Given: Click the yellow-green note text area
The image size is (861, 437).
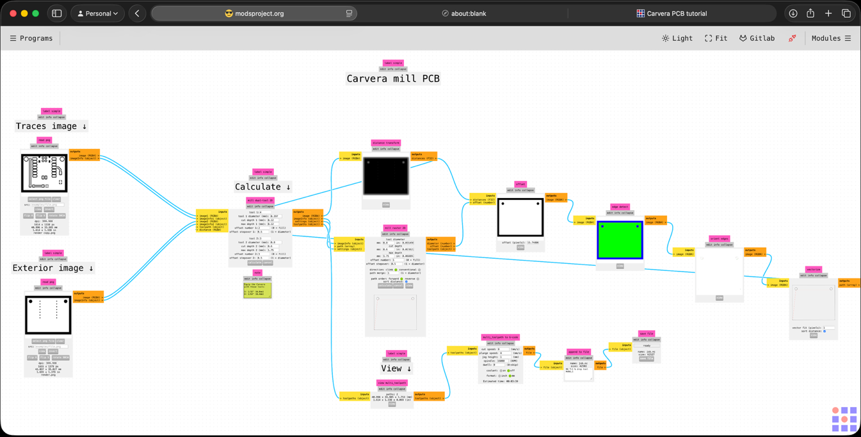Looking at the screenshot, I should pos(257,290).
